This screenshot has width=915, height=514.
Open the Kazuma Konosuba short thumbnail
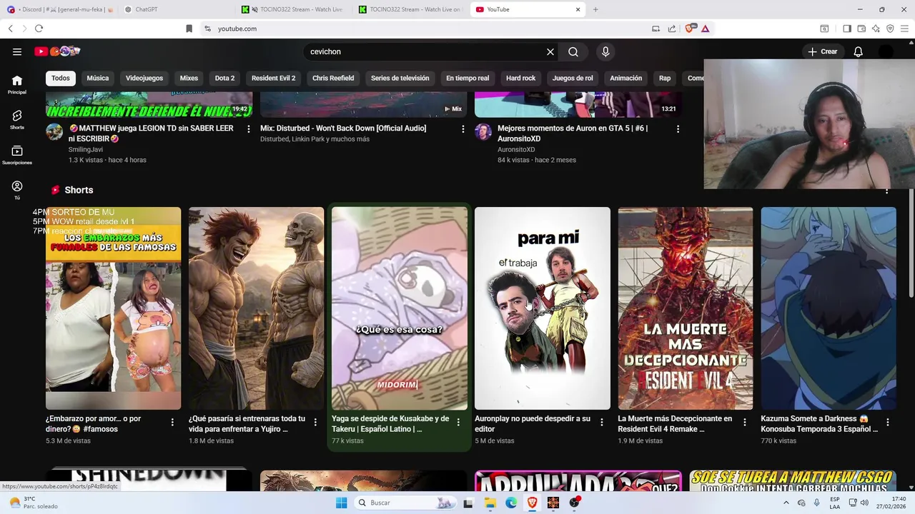coord(829,308)
